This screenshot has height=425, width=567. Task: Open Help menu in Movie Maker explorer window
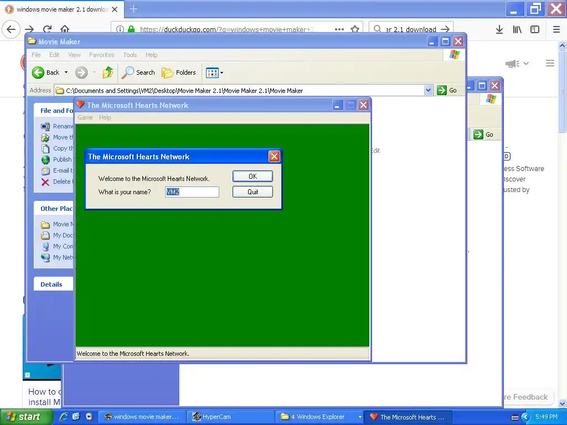(152, 55)
